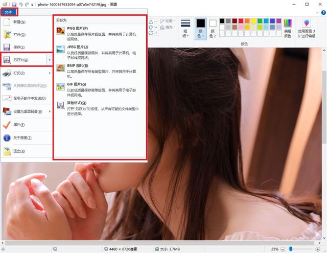The image size is (327, 253).
Task: Click the horizontal scrollbar right arrow
Action: (319, 243)
